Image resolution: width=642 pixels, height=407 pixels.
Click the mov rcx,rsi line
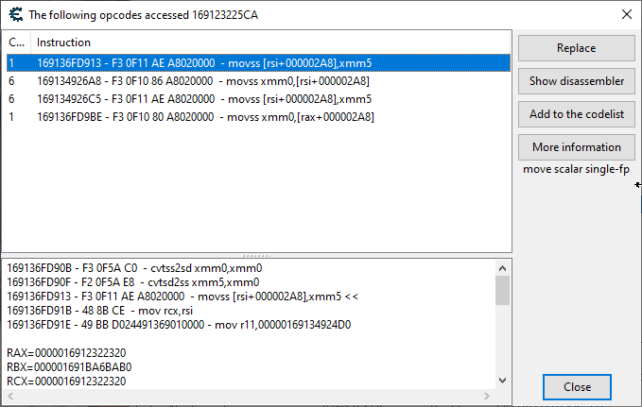(x=100, y=311)
